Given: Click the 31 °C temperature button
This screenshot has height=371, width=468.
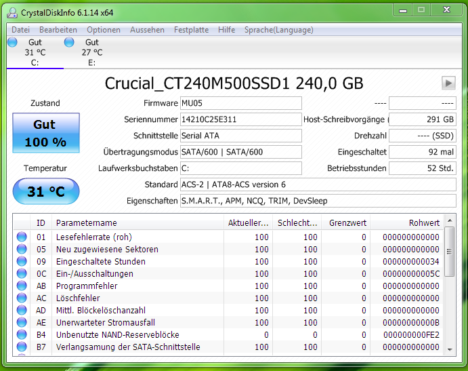Looking at the screenshot, I should point(46,191).
